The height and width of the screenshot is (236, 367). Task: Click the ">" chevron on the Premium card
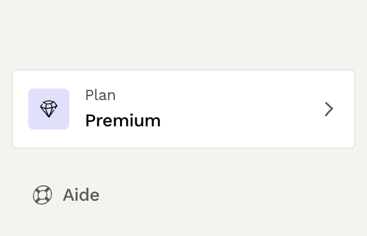[329, 109]
